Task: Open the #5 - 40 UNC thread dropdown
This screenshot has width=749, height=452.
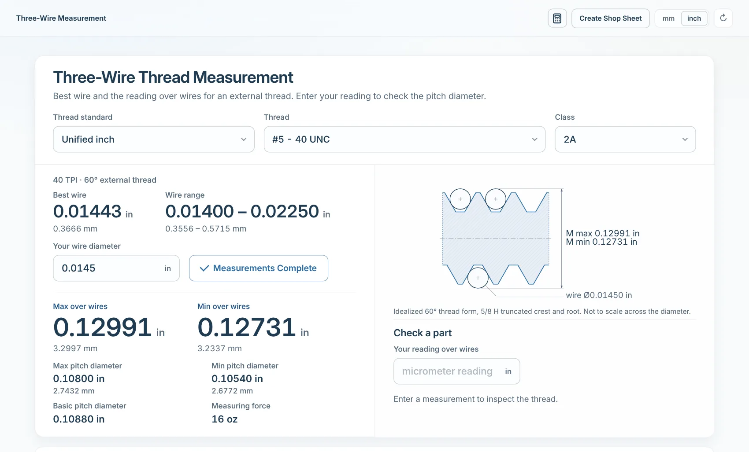Action: [x=404, y=140]
